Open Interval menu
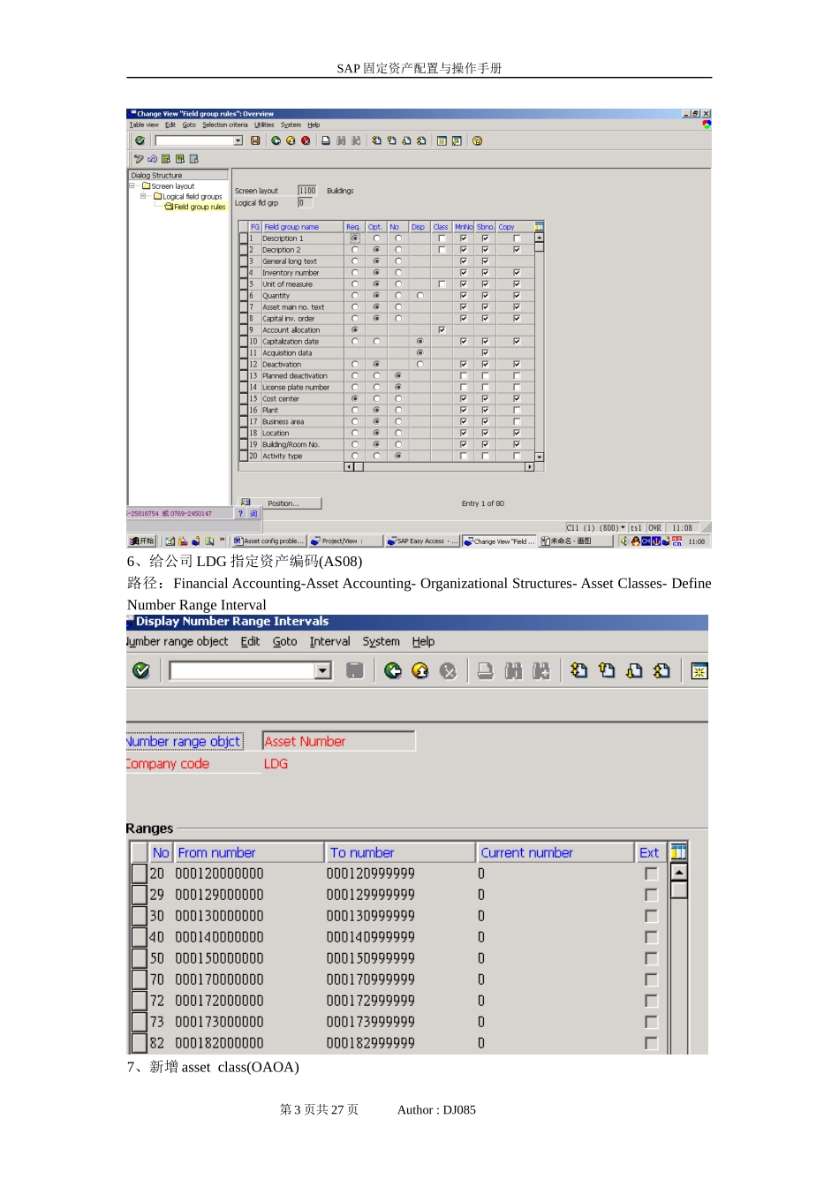 coord(329,641)
